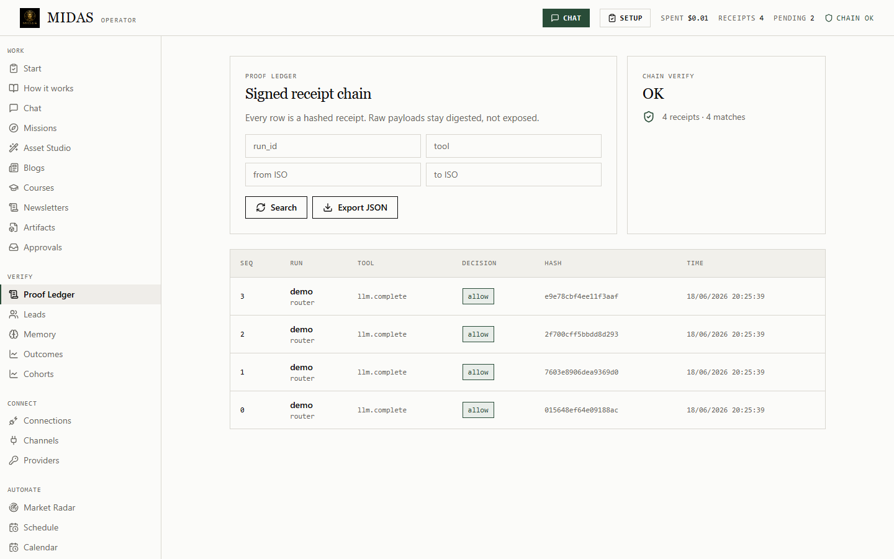Open the SETUP button in header
The height and width of the screenshot is (559, 894).
click(x=625, y=18)
